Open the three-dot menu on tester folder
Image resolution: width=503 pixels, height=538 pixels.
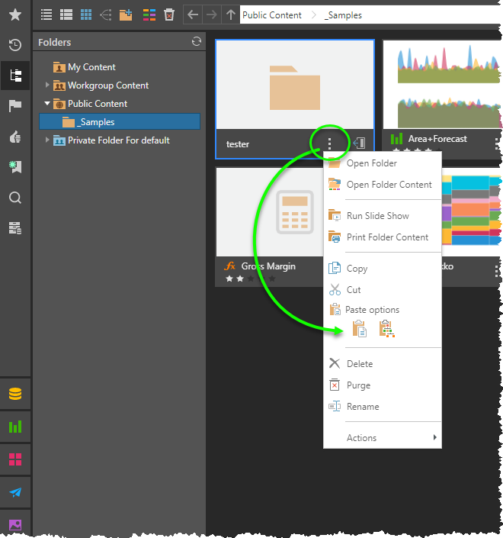(330, 143)
